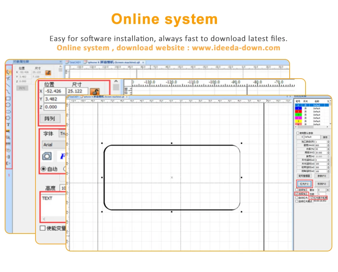Screen dimensions: 338x272
Task: Click the bottom icon in left toolbar
Action: [8, 163]
